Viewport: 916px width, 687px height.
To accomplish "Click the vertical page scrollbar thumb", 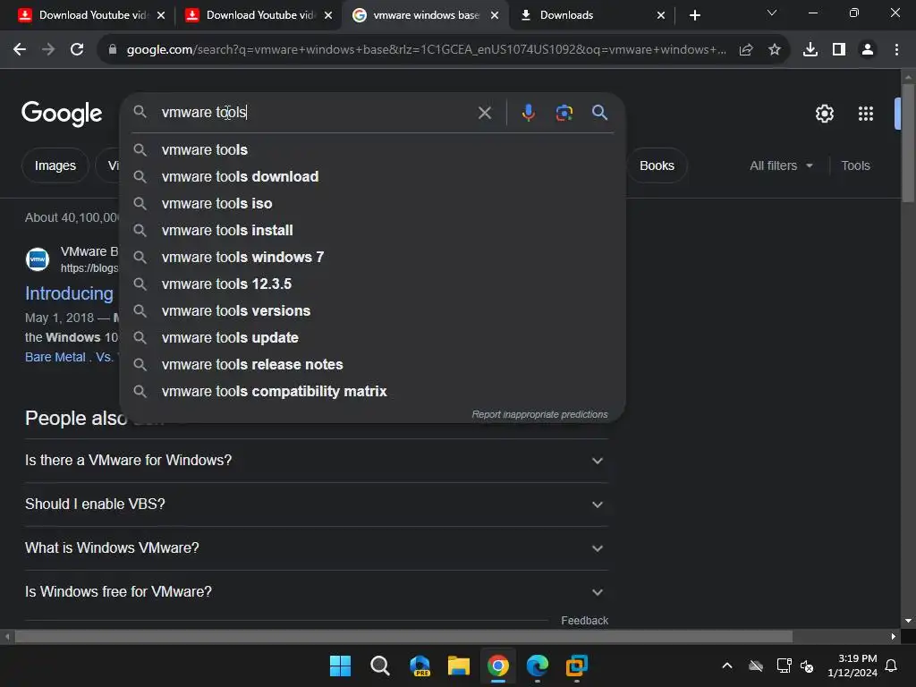I will (908, 143).
